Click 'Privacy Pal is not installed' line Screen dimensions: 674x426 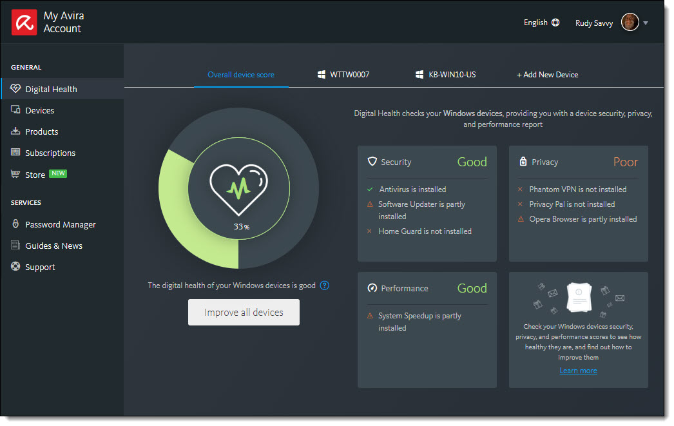[x=572, y=204]
